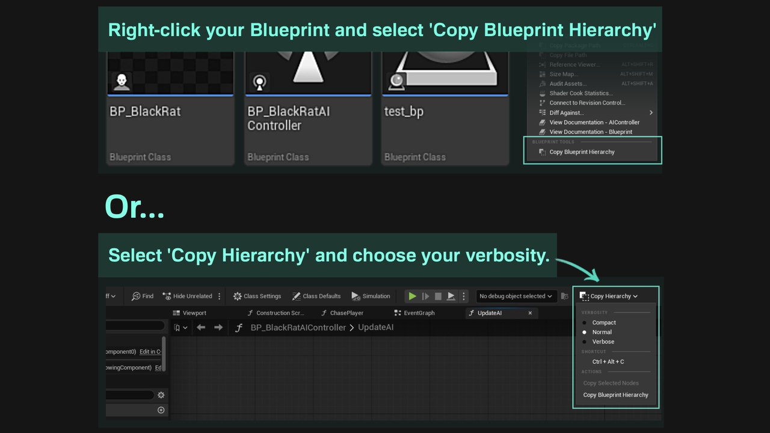Open the 'No debug object selected' dropdown

pos(516,296)
